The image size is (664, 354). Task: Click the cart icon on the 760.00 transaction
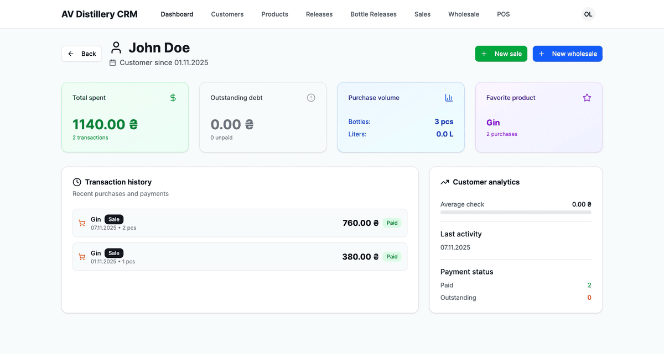[x=82, y=223]
